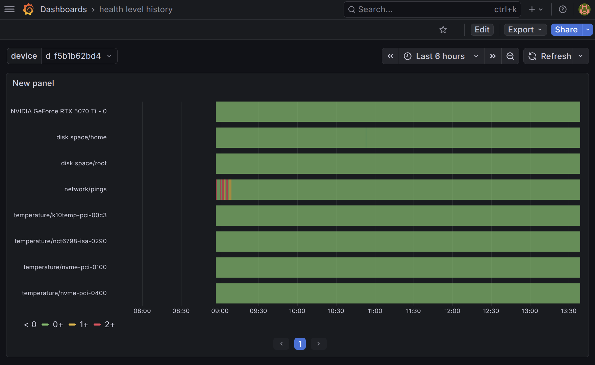The image size is (595, 365).
Task: Click the Grafana logo
Action: 28,9
